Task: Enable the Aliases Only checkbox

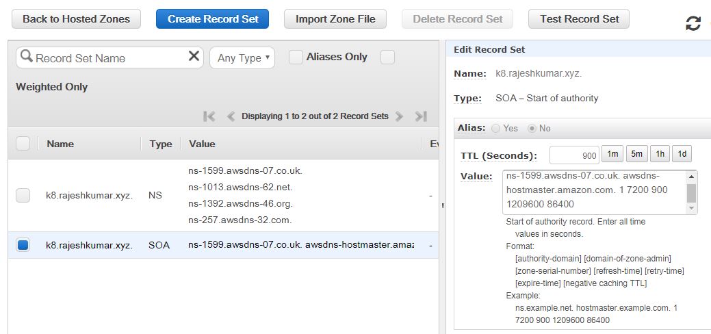Action: pos(296,57)
